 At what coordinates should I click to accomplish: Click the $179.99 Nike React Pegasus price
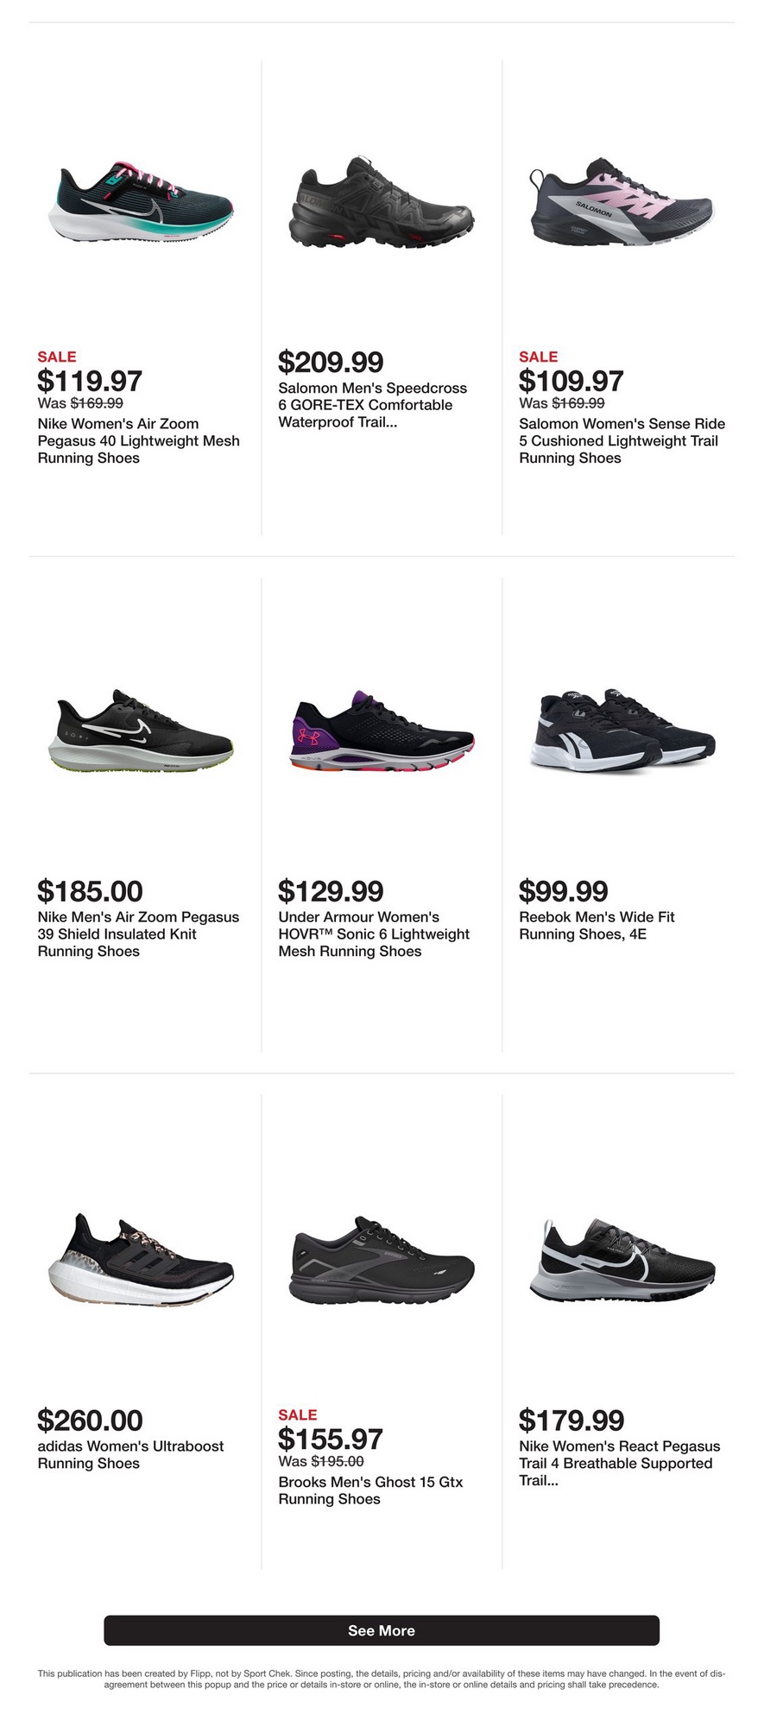click(571, 1420)
